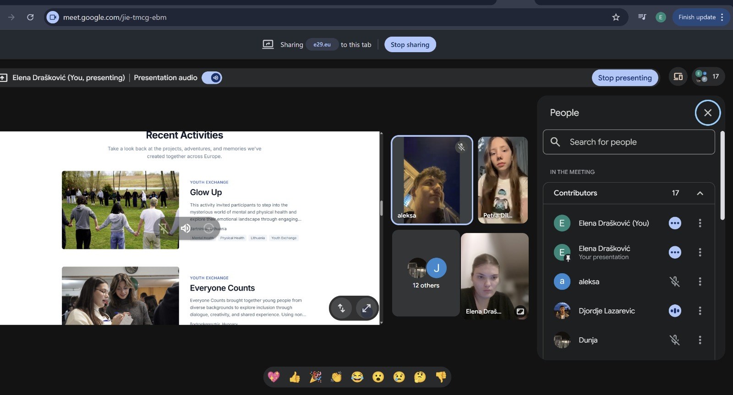This screenshot has height=395, width=733.
Task: Send the party popper reaction
Action: coord(315,377)
